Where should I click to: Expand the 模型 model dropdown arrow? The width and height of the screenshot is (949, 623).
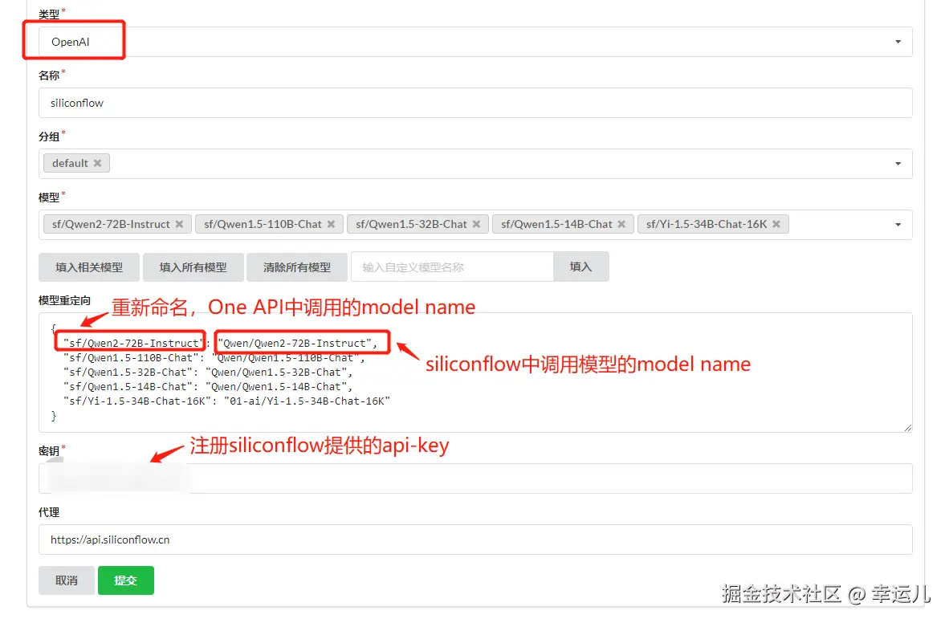[x=898, y=225]
